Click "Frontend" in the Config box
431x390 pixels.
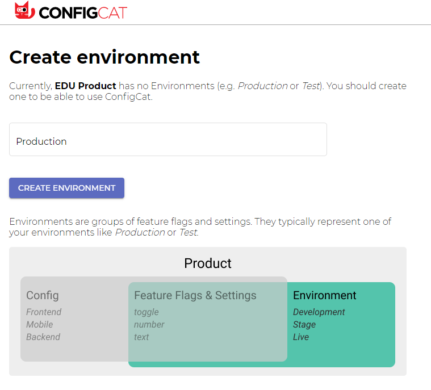point(44,312)
